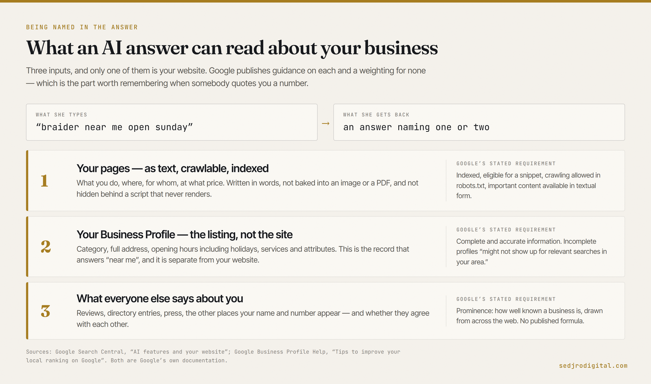This screenshot has height=384, width=651.
Task: Select the query text 'braider near me open sunday'
Action: (x=114, y=127)
